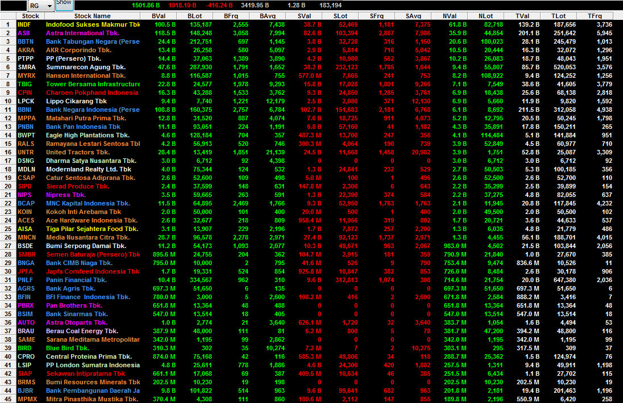The height and width of the screenshot is (403, 623).
Task: Click 'Hanson International Tbk.' stock name
Action: coord(86,75)
